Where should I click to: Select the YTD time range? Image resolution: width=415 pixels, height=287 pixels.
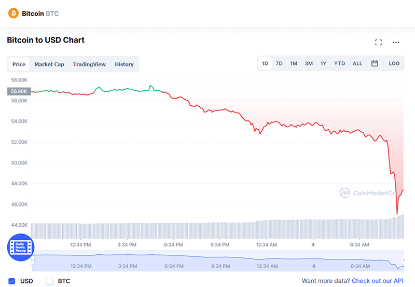(x=339, y=63)
